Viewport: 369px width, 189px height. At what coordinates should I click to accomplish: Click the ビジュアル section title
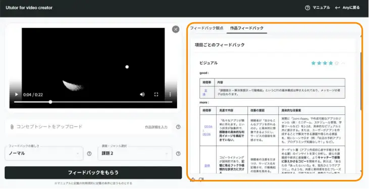[208, 63]
